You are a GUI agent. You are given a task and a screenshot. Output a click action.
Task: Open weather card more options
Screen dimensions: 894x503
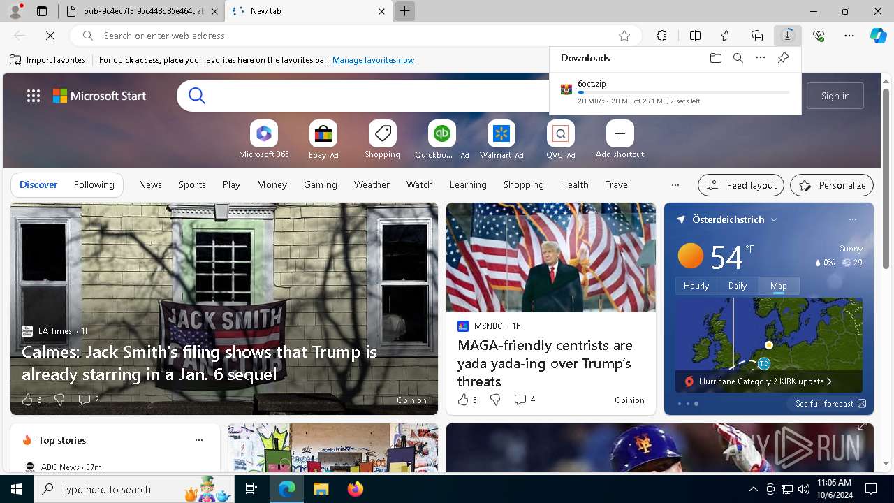click(852, 219)
